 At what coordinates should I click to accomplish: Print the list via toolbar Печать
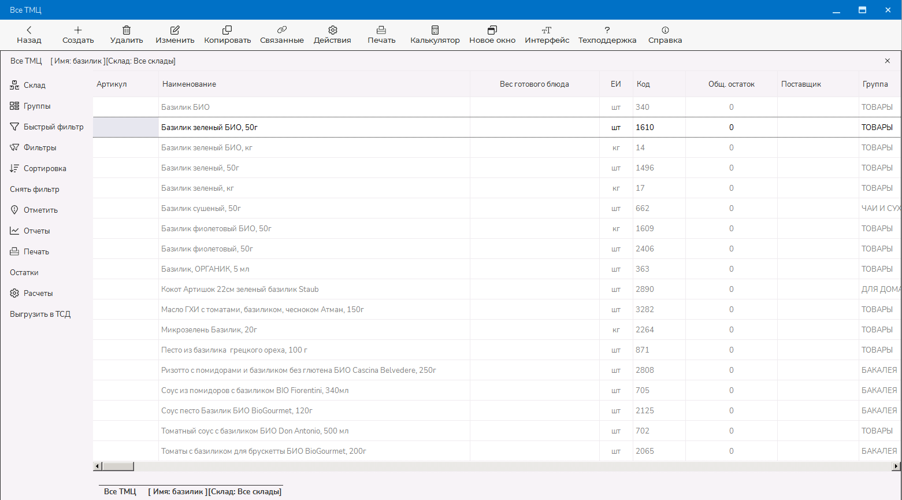click(x=381, y=35)
